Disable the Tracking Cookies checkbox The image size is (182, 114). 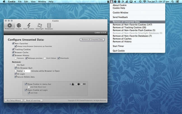pyautogui.click(x=13, y=49)
